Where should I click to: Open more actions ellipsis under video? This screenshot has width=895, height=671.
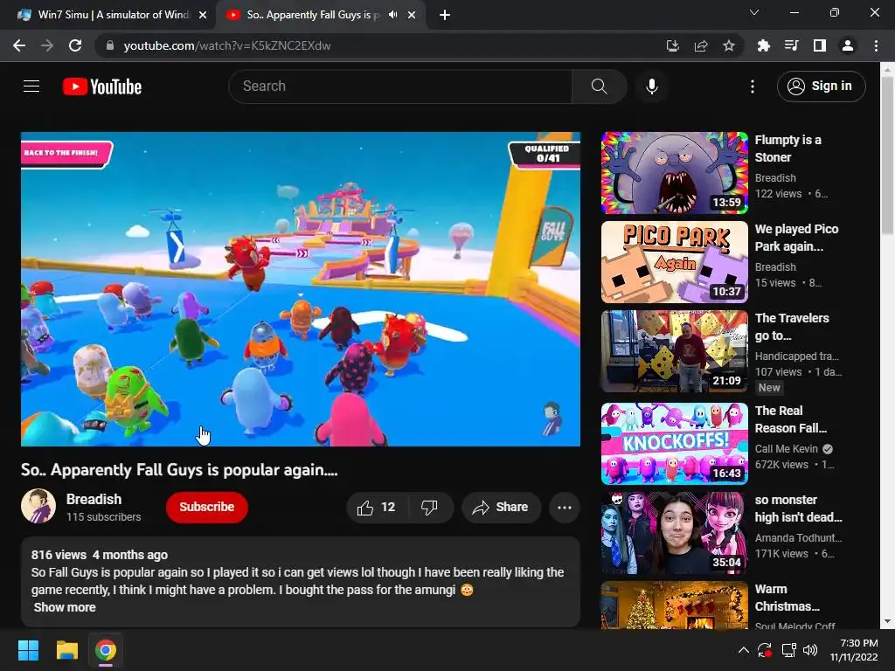pyautogui.click(x=565, y=508)
